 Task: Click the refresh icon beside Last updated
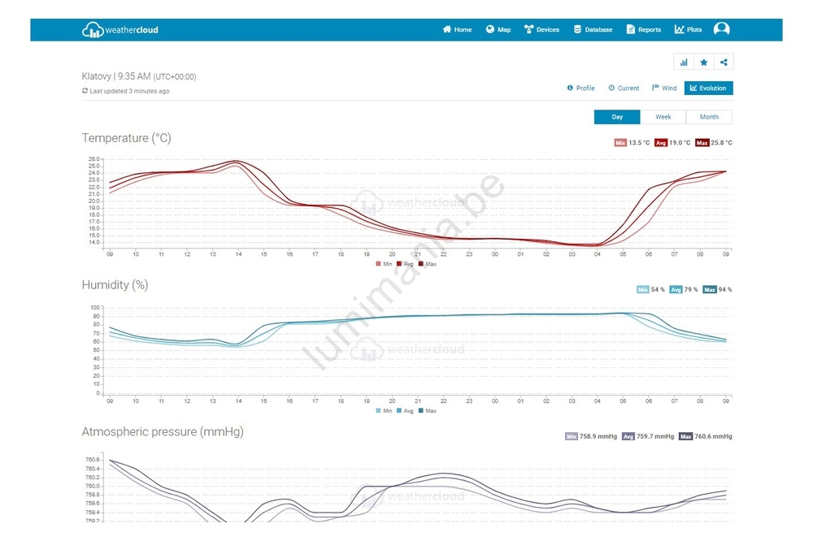pos(85,91)
